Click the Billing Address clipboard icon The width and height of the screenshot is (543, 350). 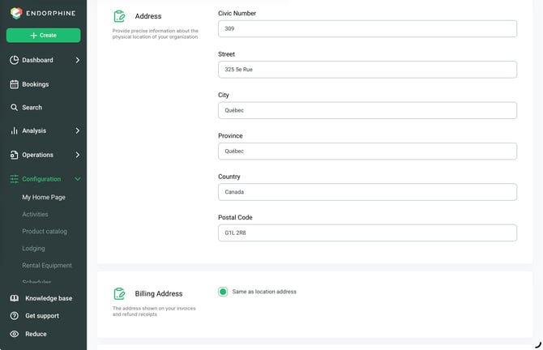pos(119,293)
